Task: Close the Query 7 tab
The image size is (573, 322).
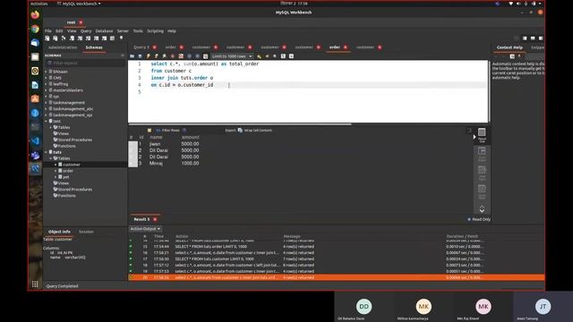Action: (x=155, y=47)
